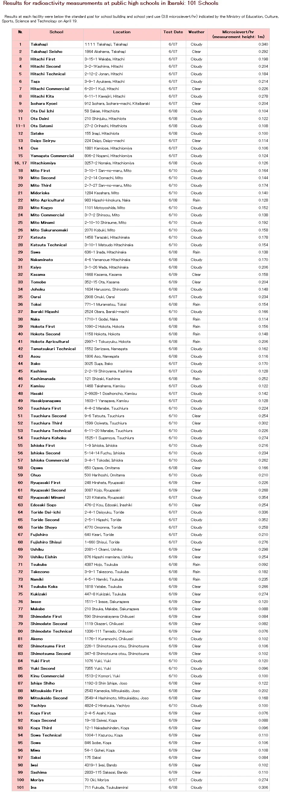The height and width of the screenshot is (796, 286).
Task: Select the Moriya school cell
Action: click(x=56, y=780)
